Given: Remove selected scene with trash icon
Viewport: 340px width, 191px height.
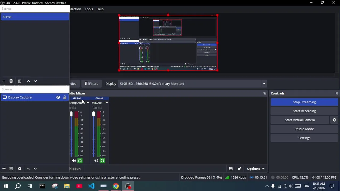Looking at the screenshot, I should point(11,81).
